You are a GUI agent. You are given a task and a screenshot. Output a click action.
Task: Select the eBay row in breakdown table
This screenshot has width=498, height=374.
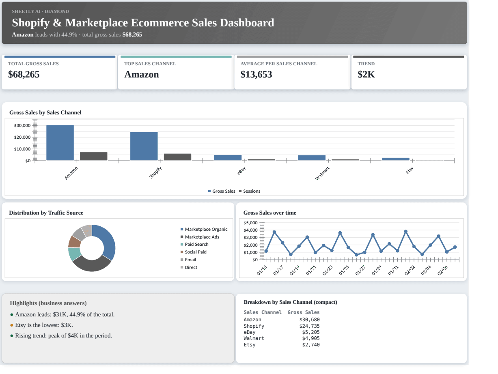(282, 332)
